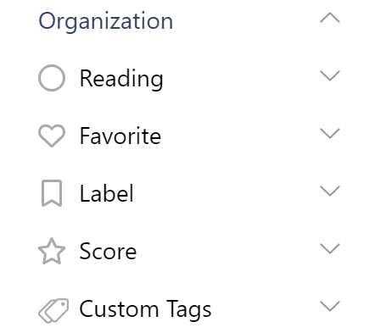Expand the Label dropdown arrow
369x333 pixels.
coord(330,191)
